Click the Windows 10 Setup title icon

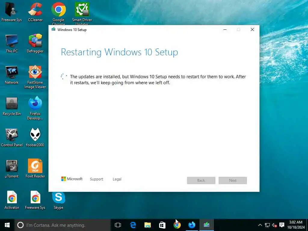(x=54, y=29)
